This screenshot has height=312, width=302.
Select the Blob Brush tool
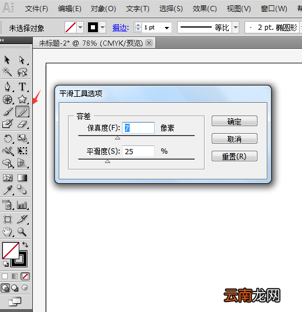[x=8, y=124]
